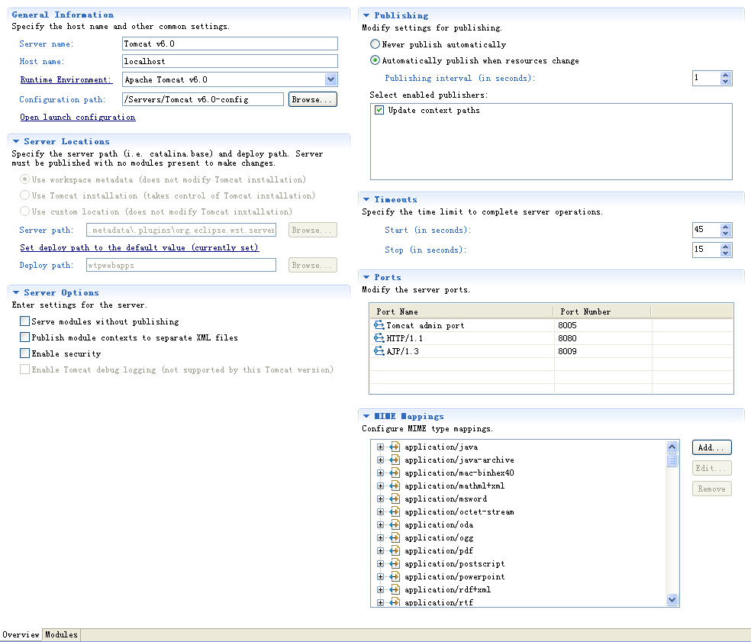This screenshot has width=751, height=642.
Task: Click Edit button for MIME mappings
Action: pyautogui.click(x=712, y=468)
